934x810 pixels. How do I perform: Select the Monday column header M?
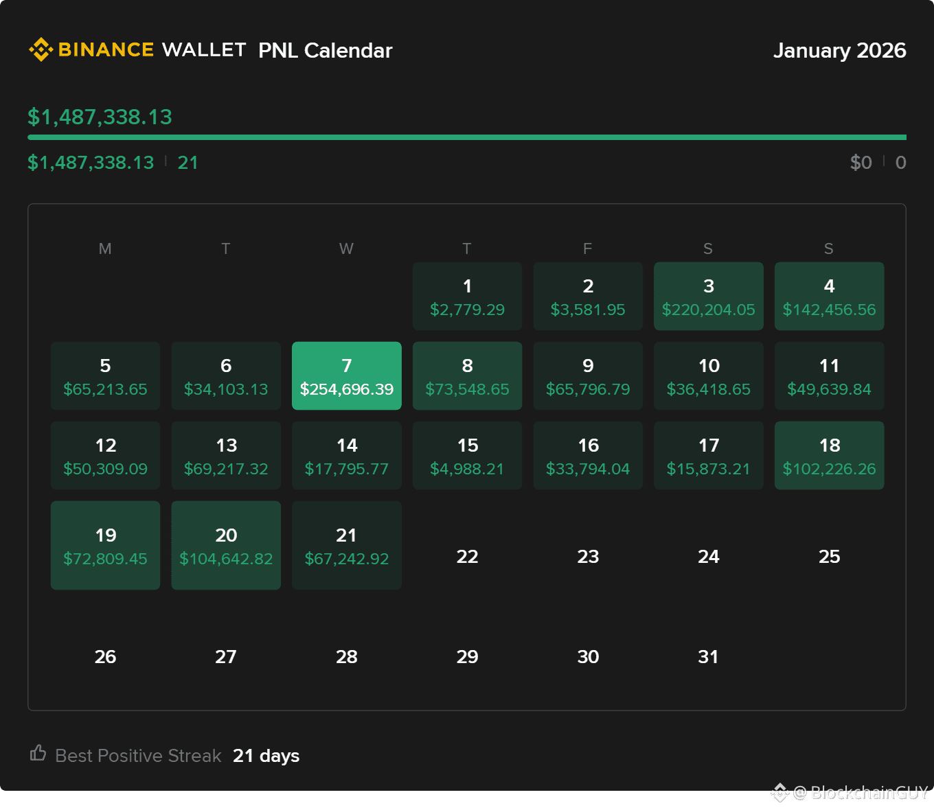click(104, 248)
